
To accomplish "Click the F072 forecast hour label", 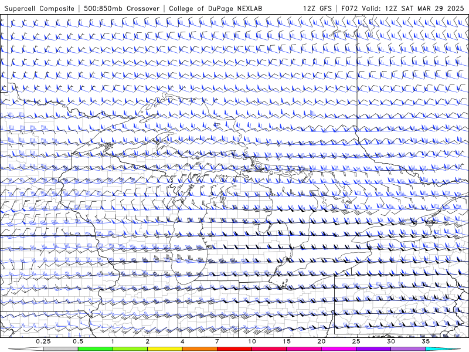I will (349, 8).
